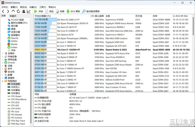195x127 pixels.
Task: Expand the 多媒体 tree node
Action: pyautogui.click(x=3, y=53)
